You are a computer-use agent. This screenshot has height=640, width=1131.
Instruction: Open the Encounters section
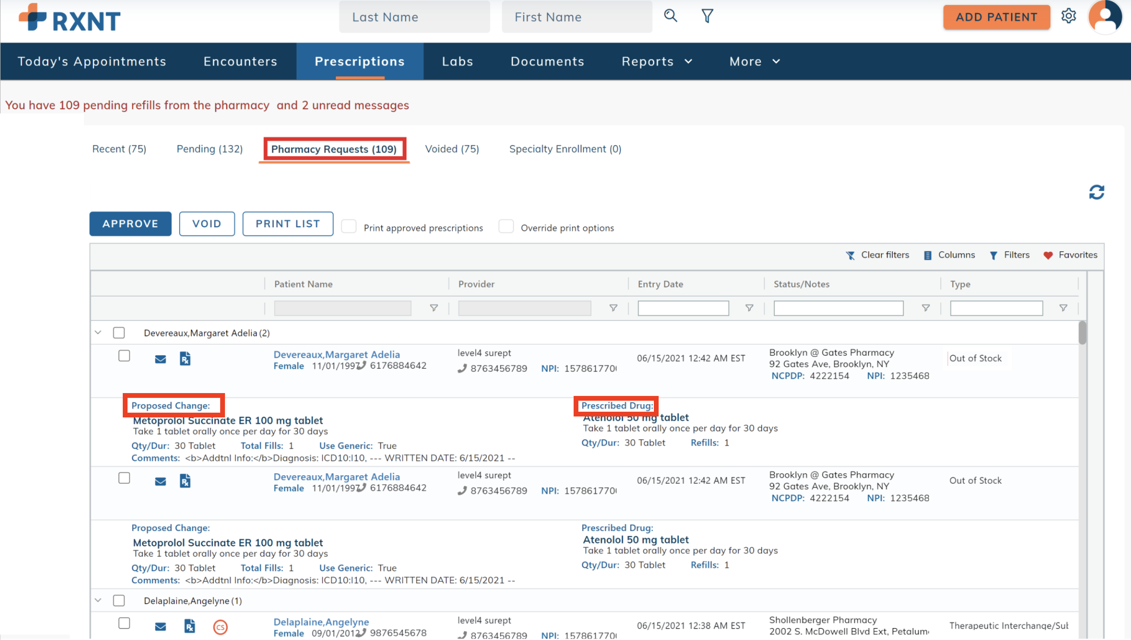(240, 61)
